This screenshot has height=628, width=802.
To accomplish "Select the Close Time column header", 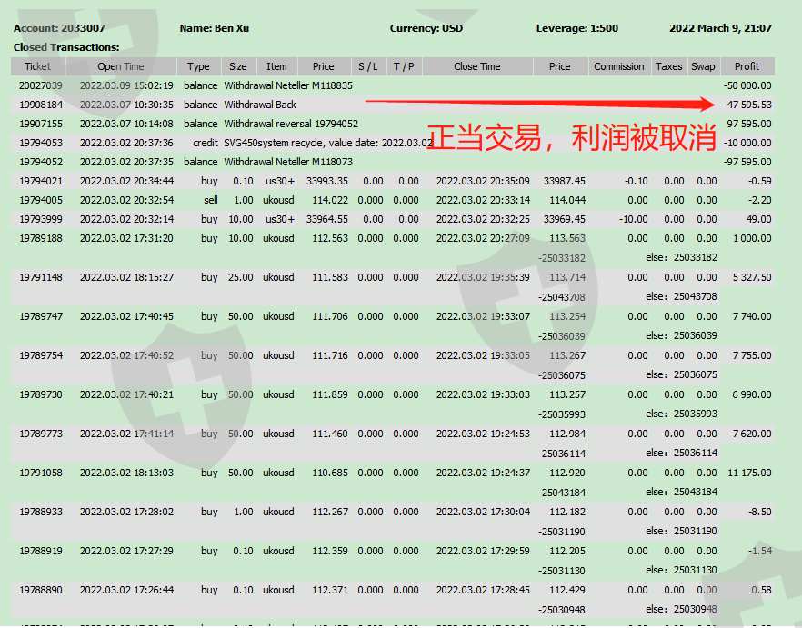I will click(x=476, y=66).
